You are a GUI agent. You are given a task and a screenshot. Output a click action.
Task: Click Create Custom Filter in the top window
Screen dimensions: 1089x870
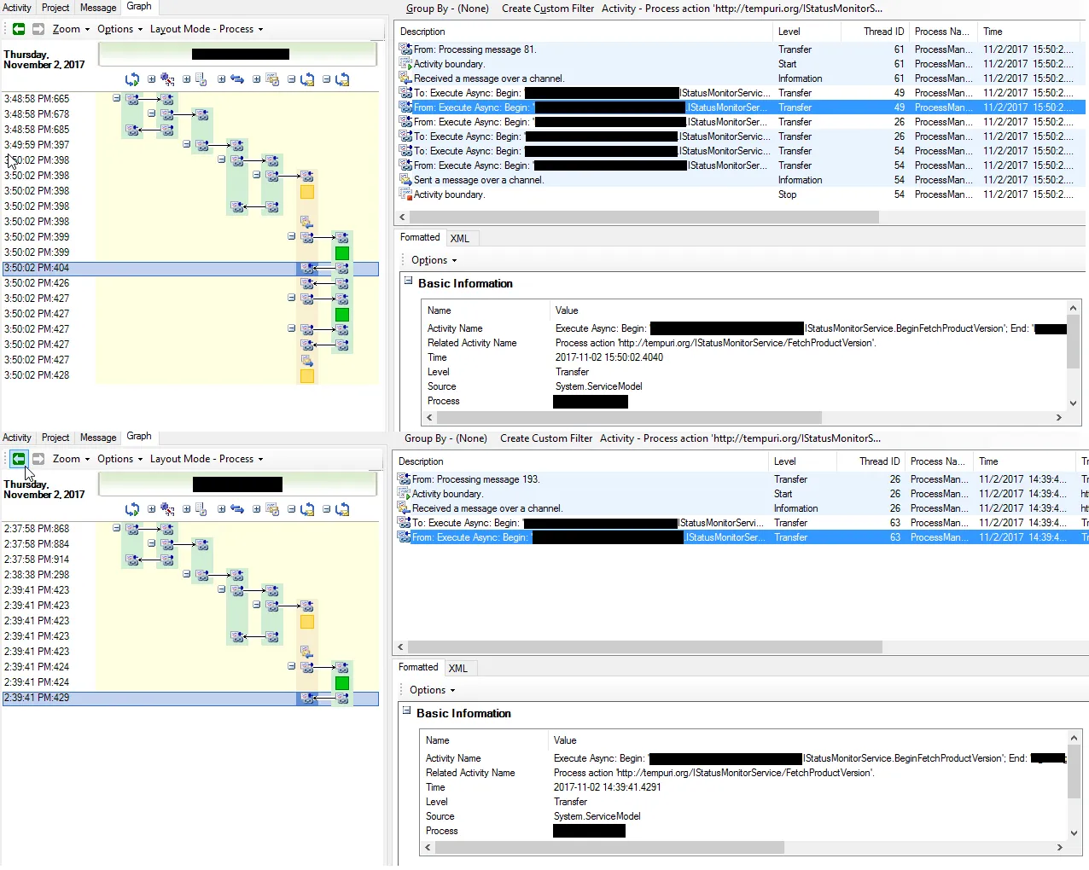click(x=548, y=9)
